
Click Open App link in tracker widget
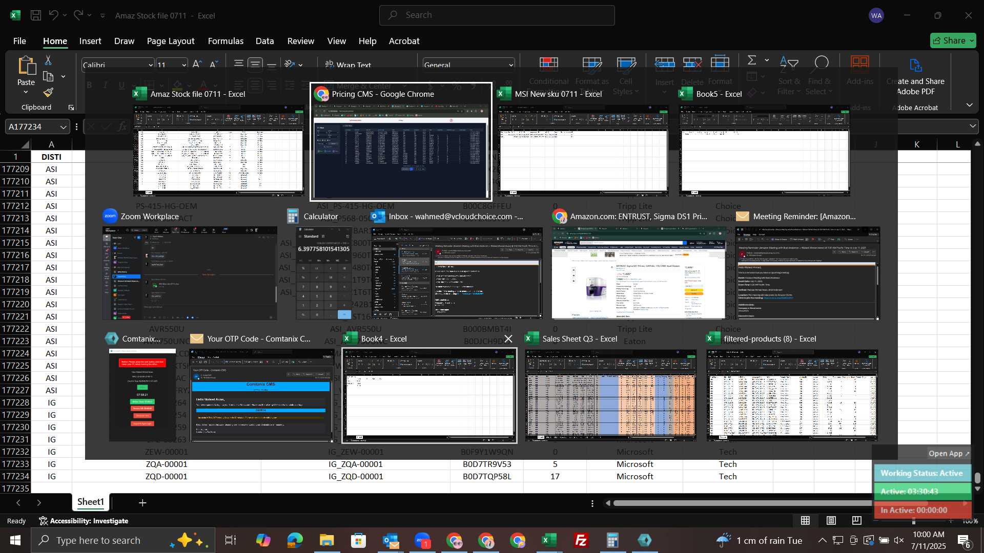(949, 454)
